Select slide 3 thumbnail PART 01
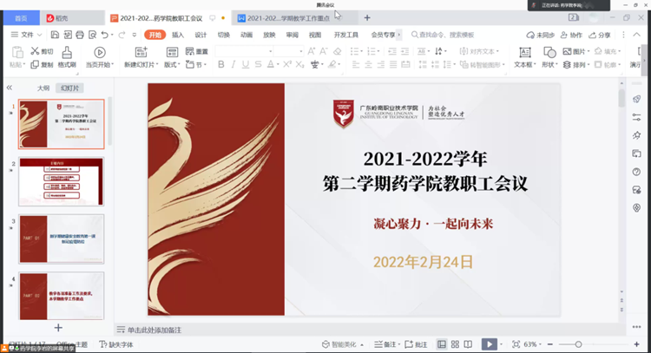The image size is (651, 353). click(x=61, y=239)
